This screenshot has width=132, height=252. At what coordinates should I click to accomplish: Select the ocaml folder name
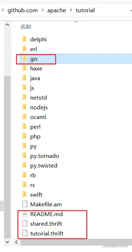38,117
